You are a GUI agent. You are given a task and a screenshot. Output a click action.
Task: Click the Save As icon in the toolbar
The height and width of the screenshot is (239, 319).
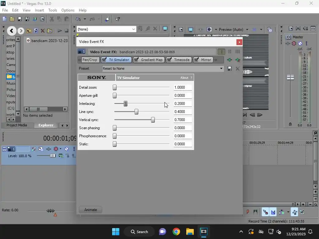coord(27,19)
